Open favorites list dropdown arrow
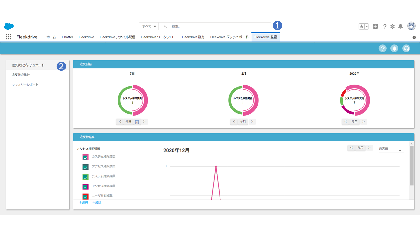 367,27
